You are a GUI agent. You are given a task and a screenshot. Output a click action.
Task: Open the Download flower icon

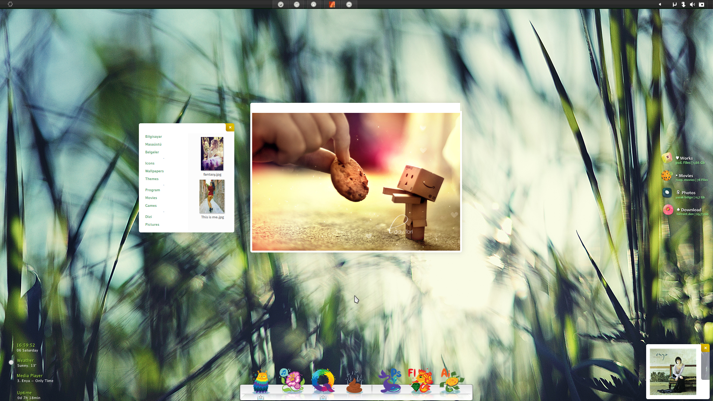click(668, 210)
